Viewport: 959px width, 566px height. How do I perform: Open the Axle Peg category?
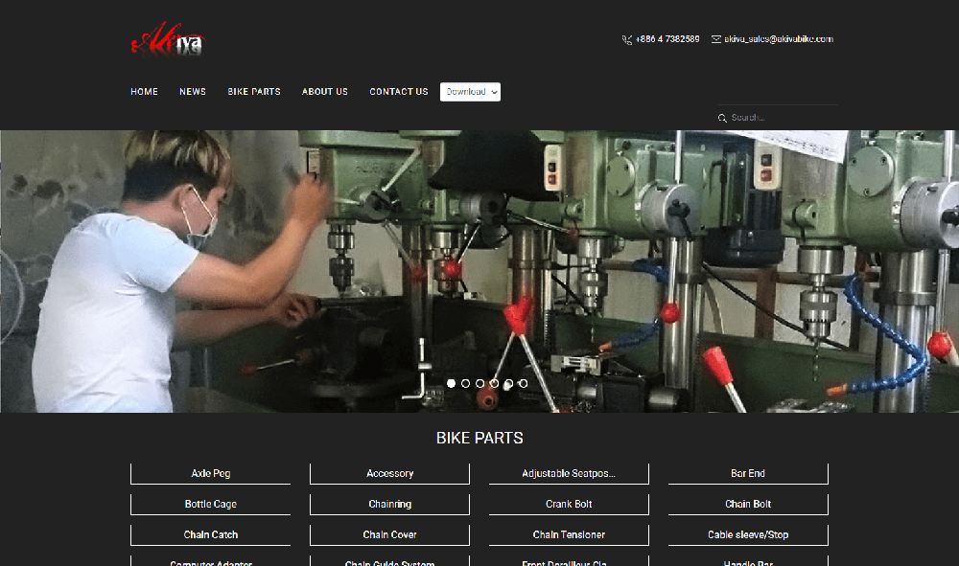point(210,474)
